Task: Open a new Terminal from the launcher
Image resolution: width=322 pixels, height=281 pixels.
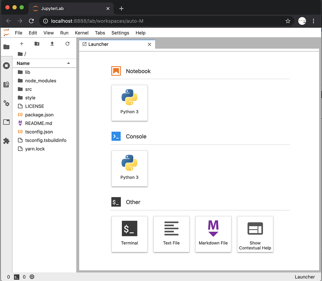Action: 129,234
